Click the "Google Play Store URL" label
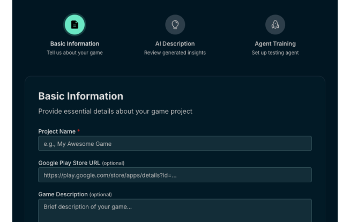 tap(69, 163)
